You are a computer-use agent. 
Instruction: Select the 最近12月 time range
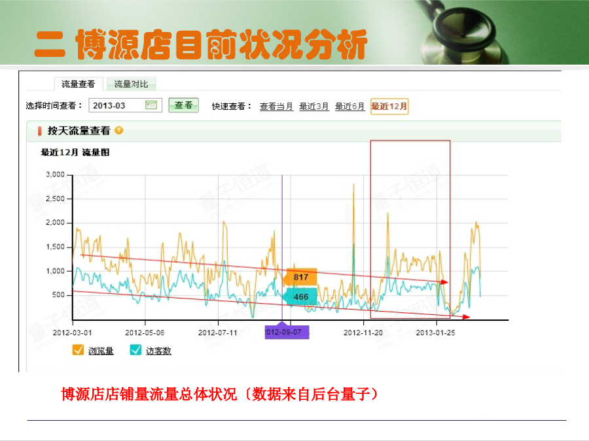tap(389, 106)
